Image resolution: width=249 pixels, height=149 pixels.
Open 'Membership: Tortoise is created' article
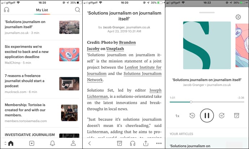pyautogui.click(x=41, y=113)
